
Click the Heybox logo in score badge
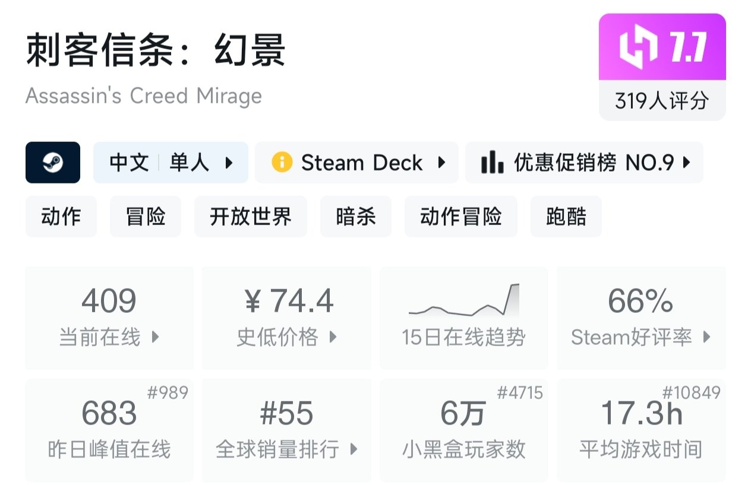click(638, 49)
